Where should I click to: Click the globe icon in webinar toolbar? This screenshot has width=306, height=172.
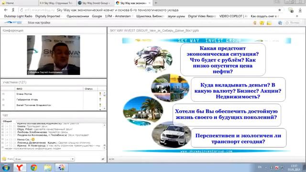coord(280,23)
